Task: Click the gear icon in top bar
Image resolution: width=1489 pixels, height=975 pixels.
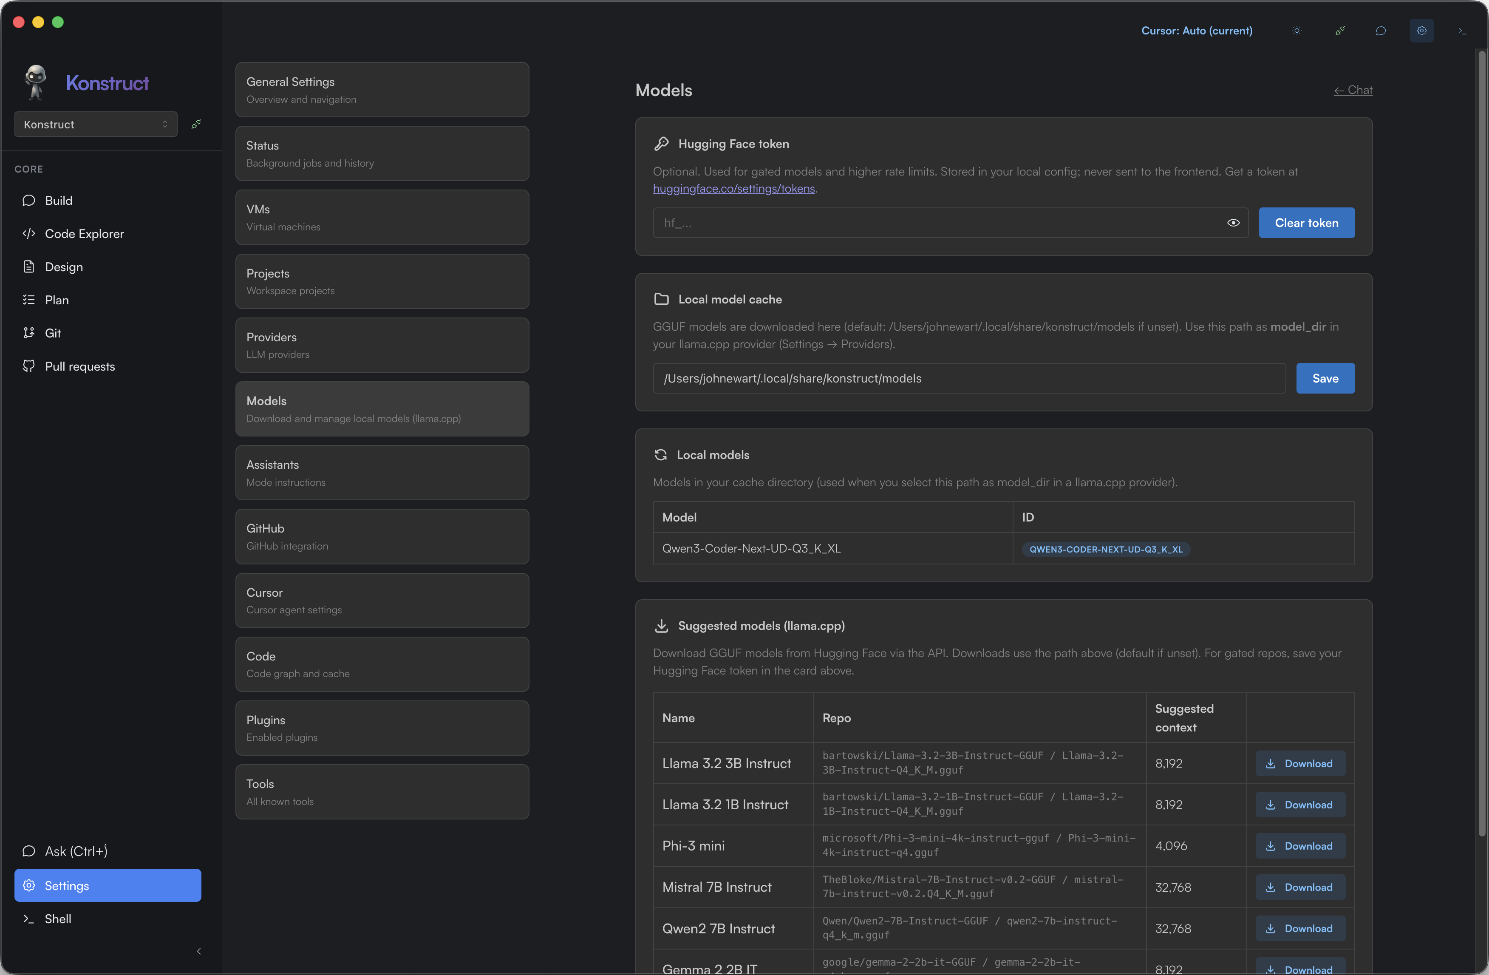Action: coord(1421,31)
